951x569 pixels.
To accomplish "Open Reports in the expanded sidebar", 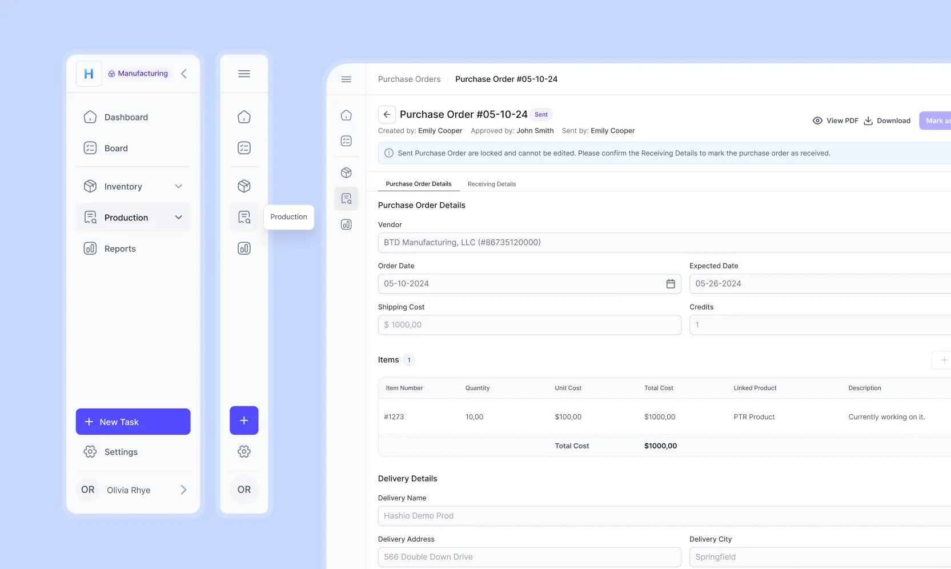I will point(133,249).
